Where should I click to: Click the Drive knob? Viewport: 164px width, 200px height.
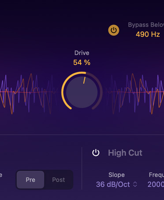point(82,92)
